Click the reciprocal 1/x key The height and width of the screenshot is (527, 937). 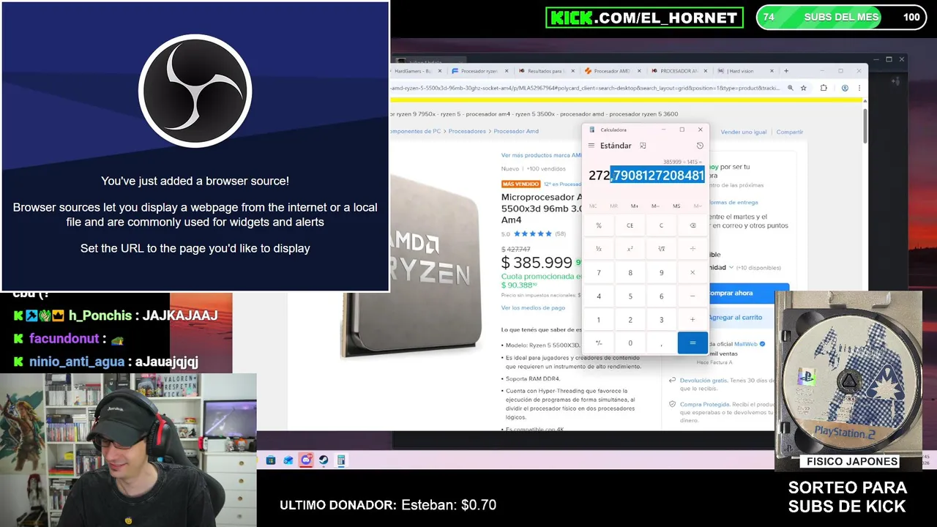[599, 249]
